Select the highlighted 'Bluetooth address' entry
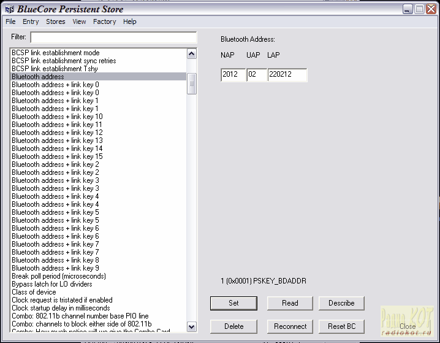The width and height of the screenshot is (440, 343). 98,77
